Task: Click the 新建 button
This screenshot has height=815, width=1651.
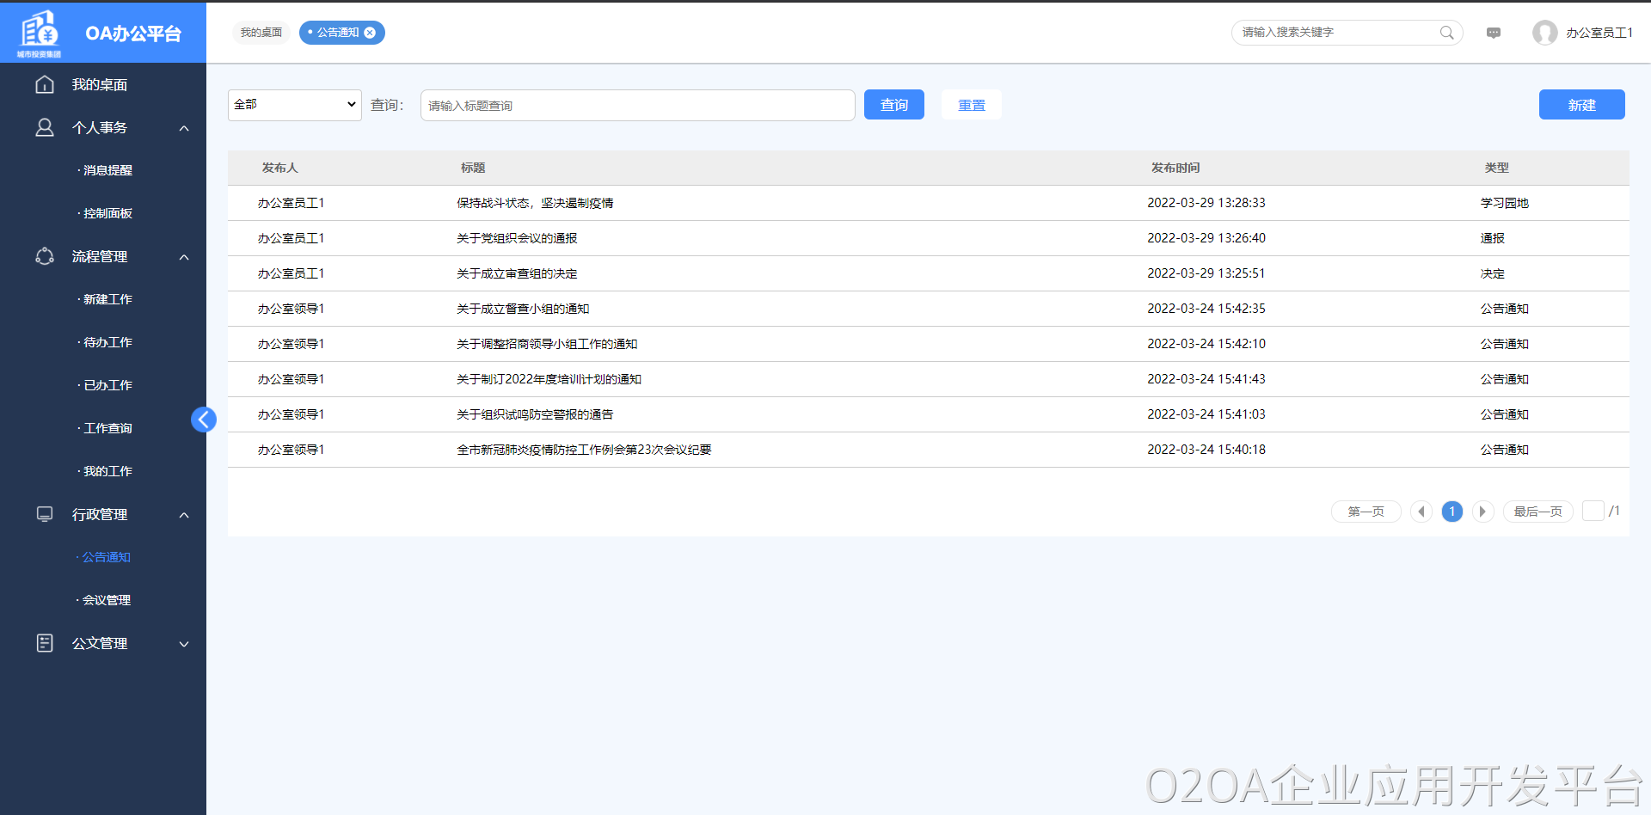Action: point(1580,105)
